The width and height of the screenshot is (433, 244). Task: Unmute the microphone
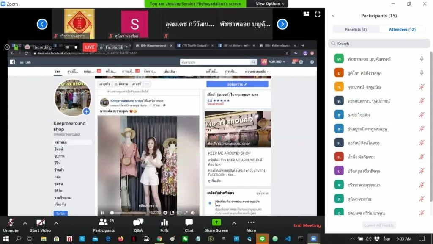11,225
